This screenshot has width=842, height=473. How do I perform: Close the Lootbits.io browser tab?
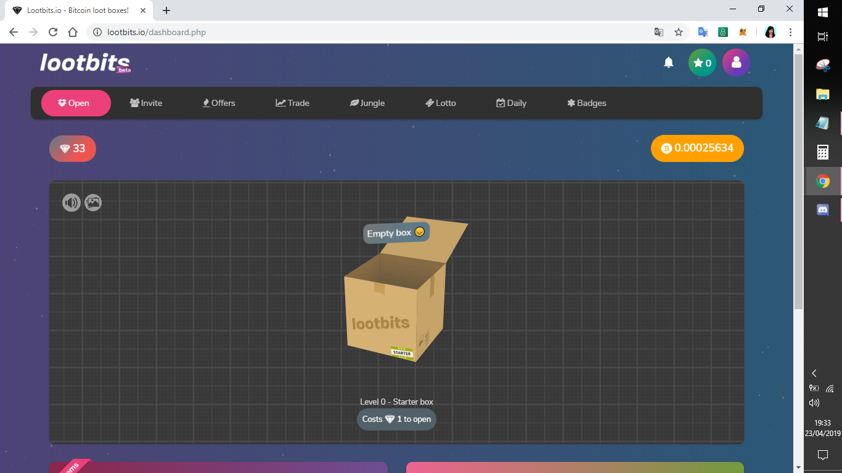[143, 10]
